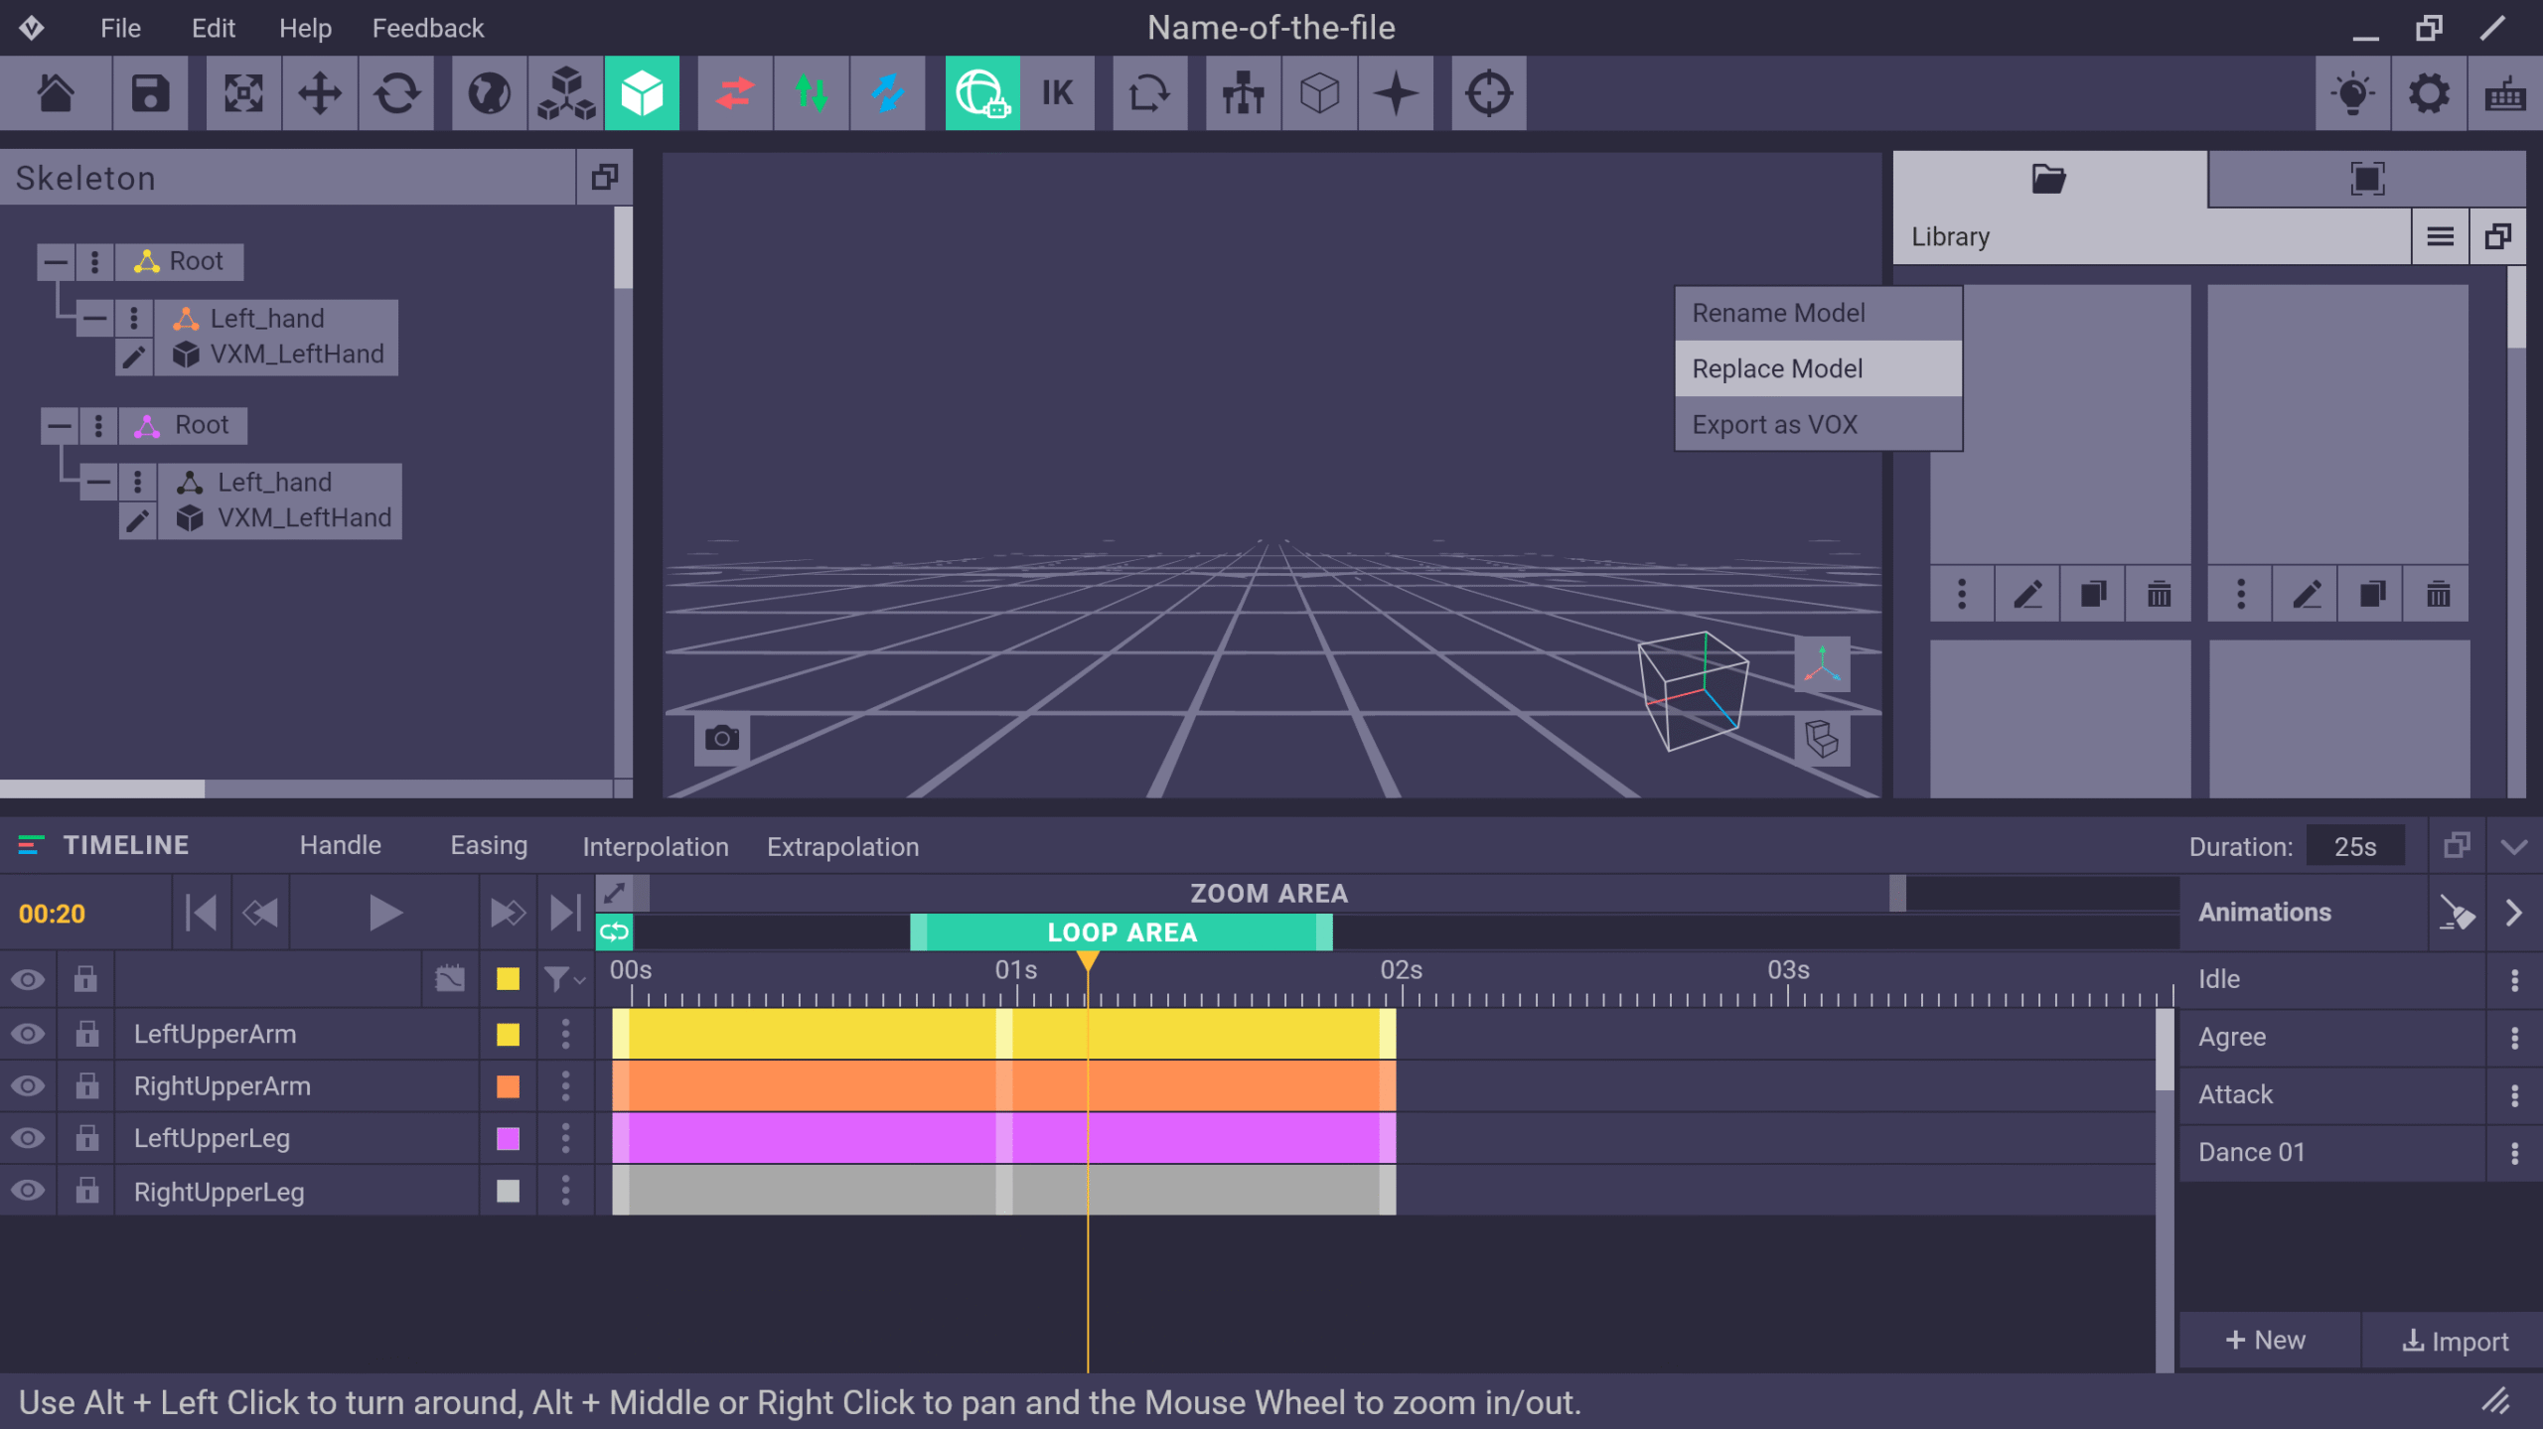Enable the IK mode
Viewport: 2543px width, 1429px height.
1057,93
